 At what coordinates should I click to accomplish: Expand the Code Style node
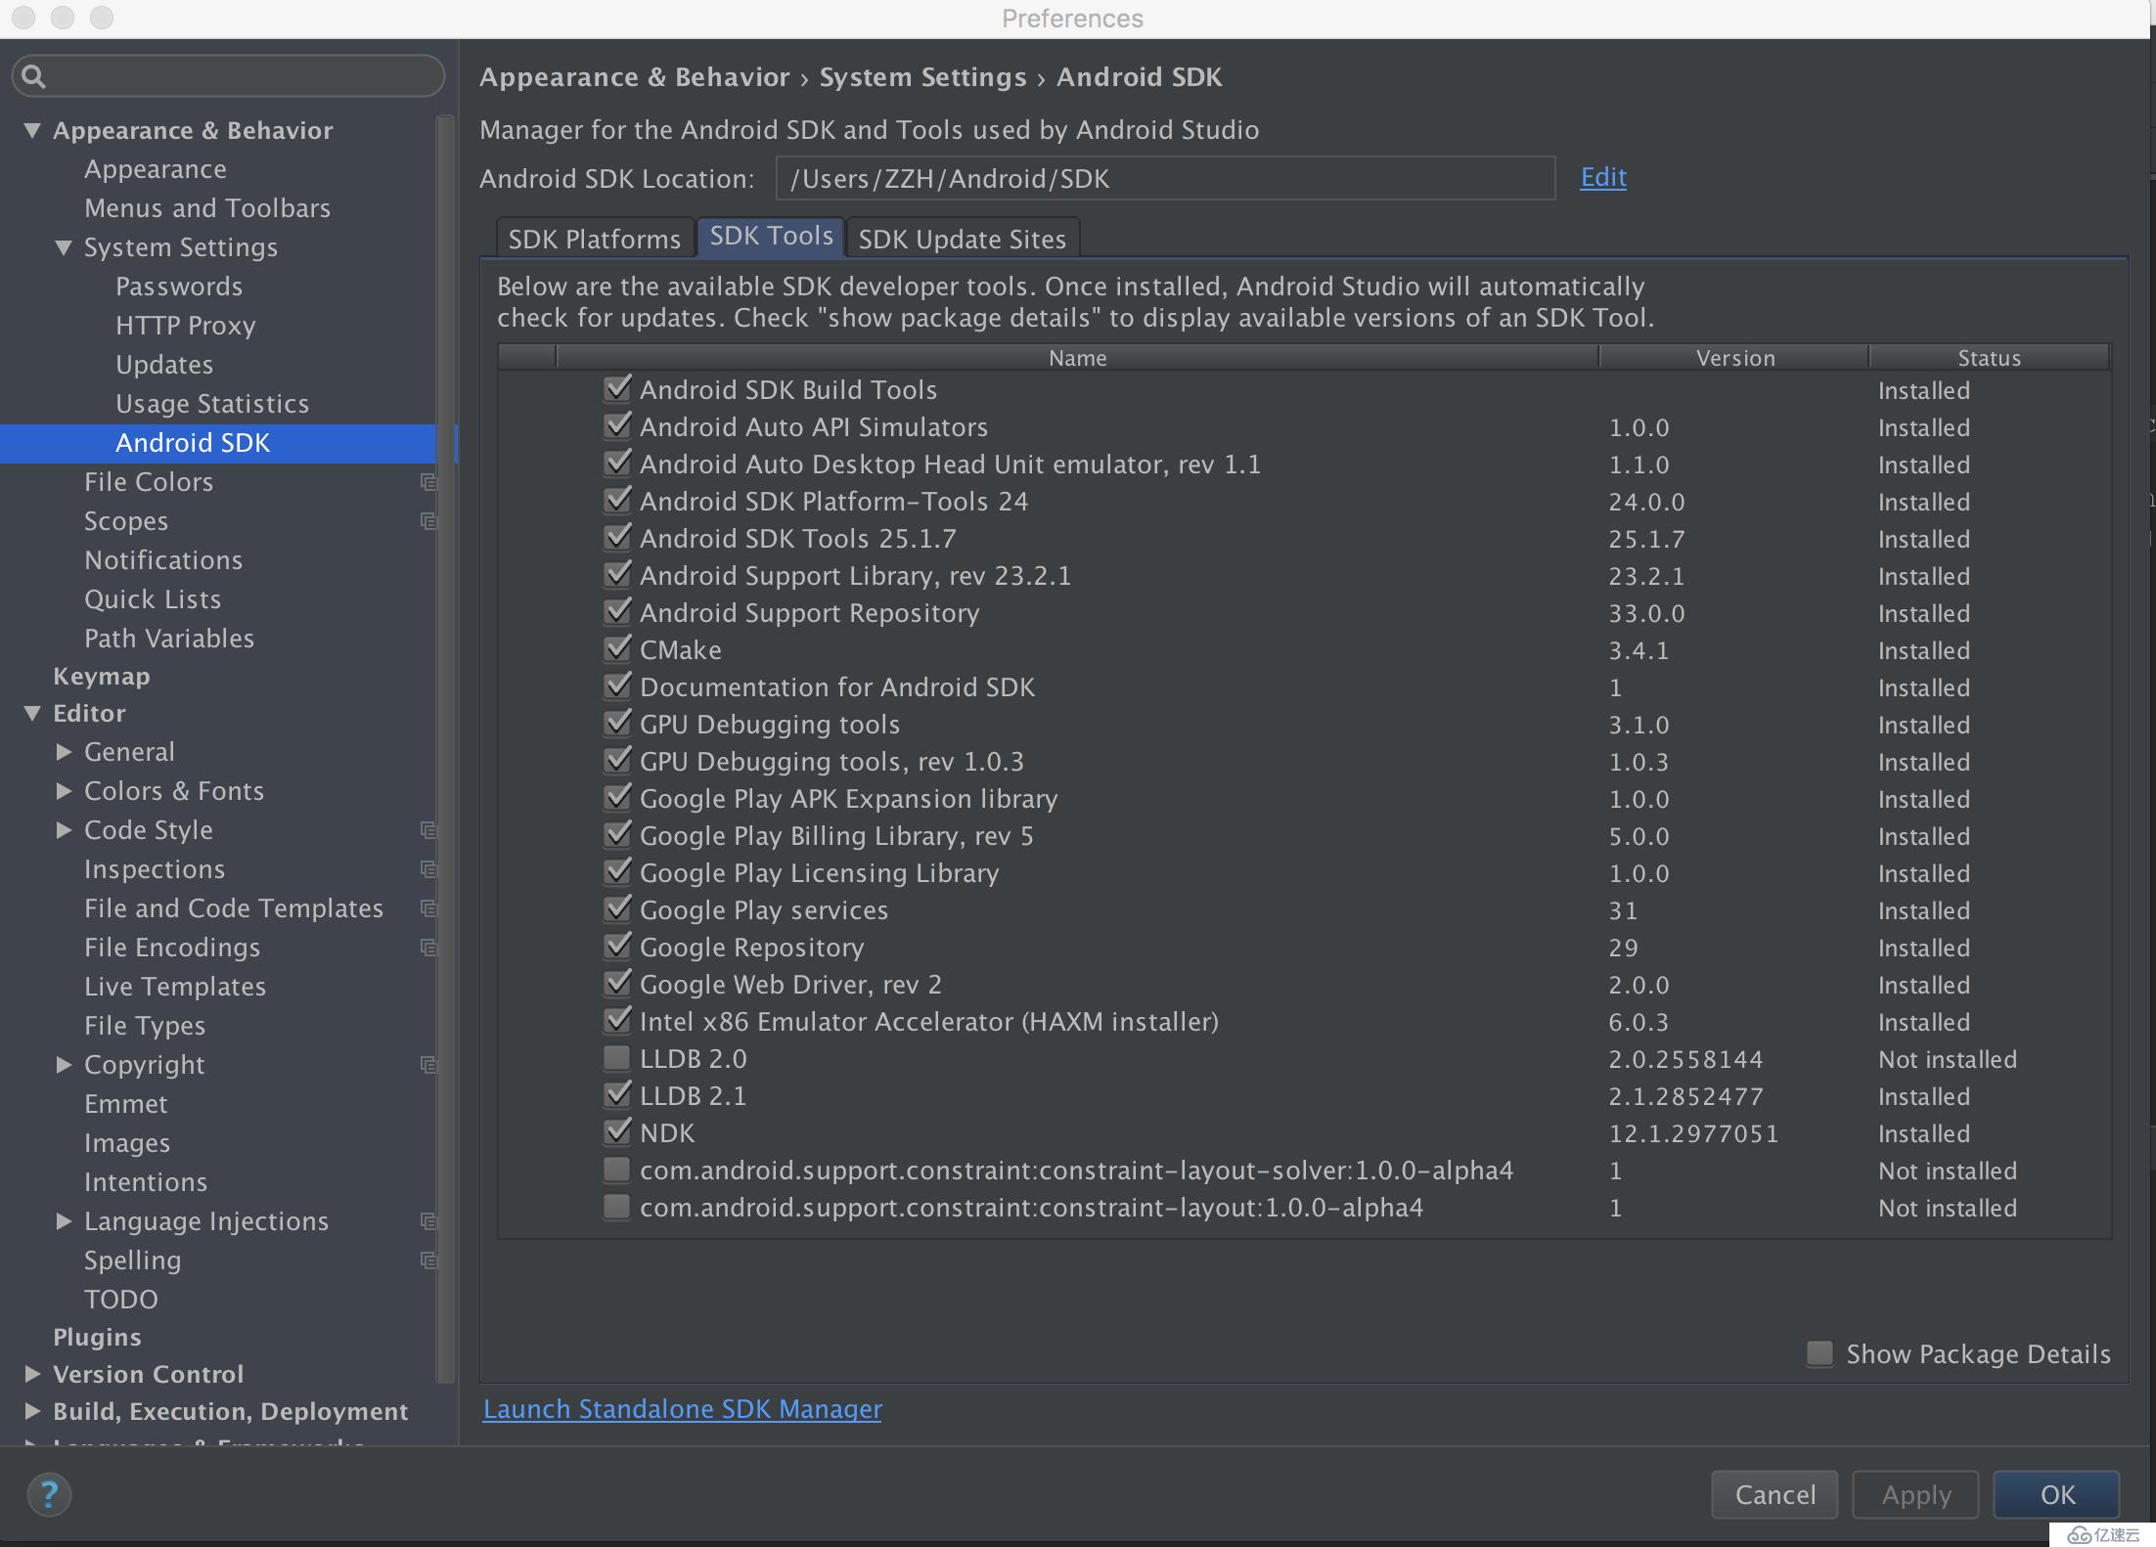pyautogui.click(x=64, y=830)
